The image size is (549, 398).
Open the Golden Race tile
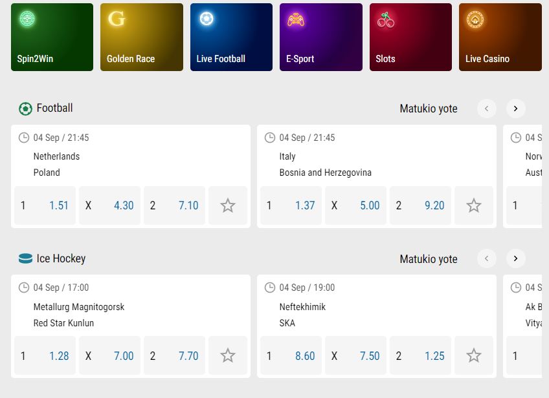pos(142,37)
